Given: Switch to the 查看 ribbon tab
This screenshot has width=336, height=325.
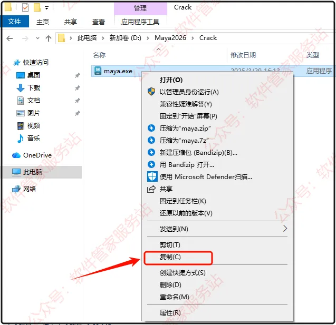Looking at the screenshot, I should coord(98,22).
